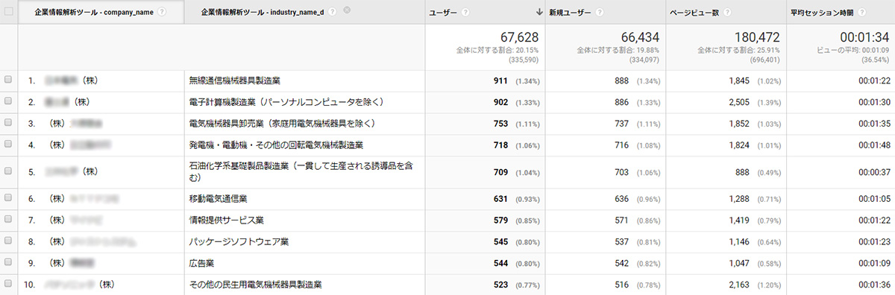The height and width of the screenshot is (295, 895).
Task: Select the company_name primary dimension header
Action: tap(94, 12)
